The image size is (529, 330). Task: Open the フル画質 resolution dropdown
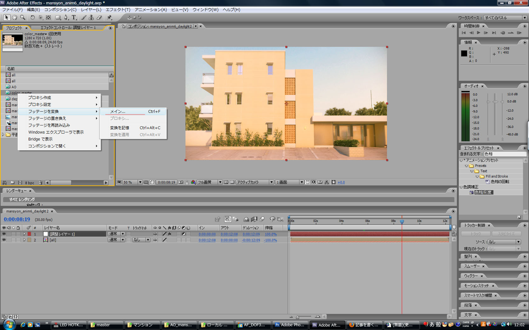click(209, 182)
